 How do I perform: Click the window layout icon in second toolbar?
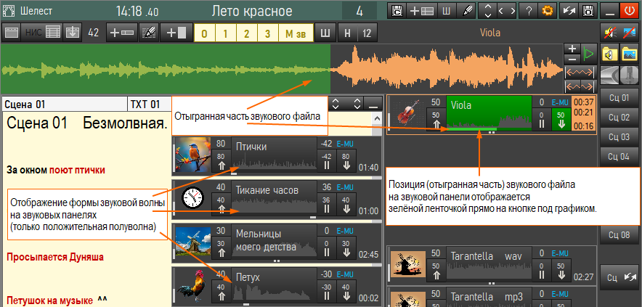pos(12,33)
